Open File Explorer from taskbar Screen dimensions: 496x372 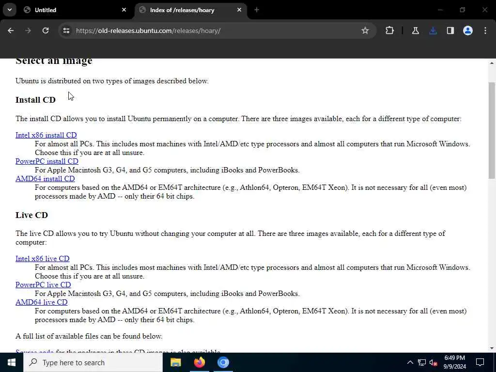(x=175, y=362)
